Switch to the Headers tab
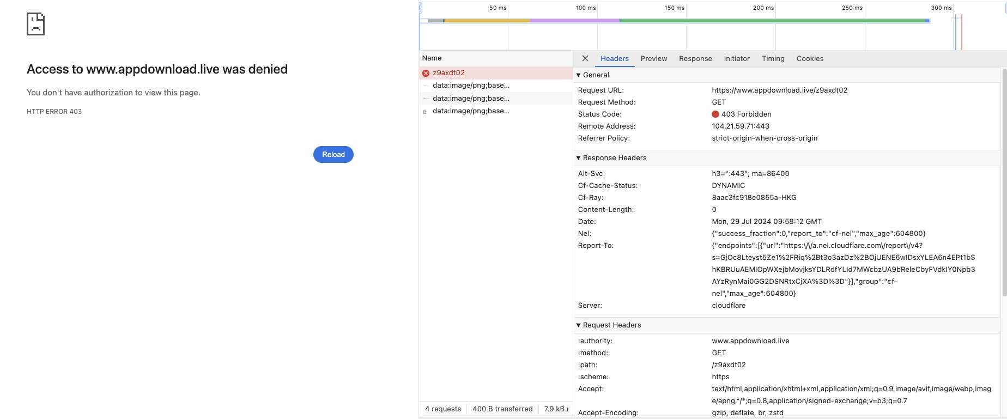The width and height of the screenshot is (1007, 419). pyautogui.click(x=615, y=59)
